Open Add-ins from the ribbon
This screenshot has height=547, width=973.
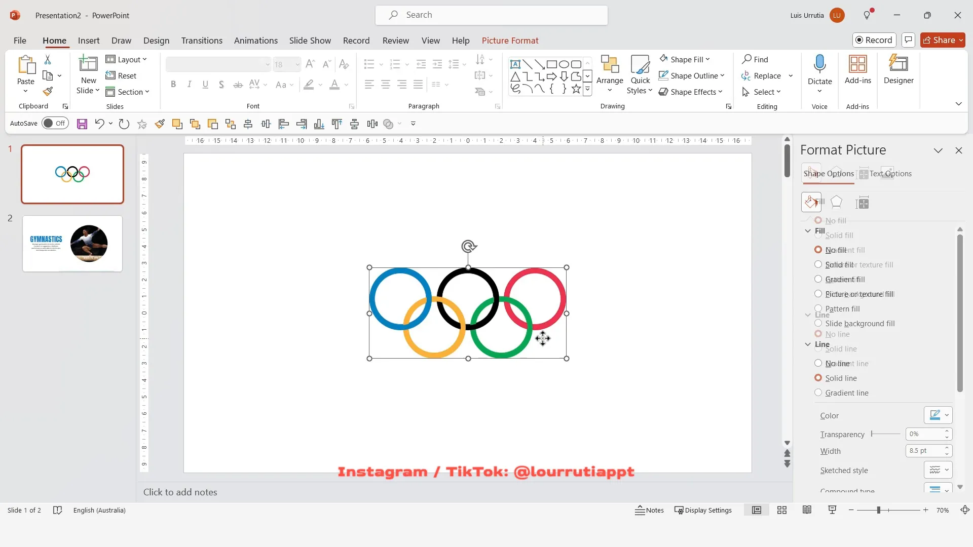(857, 70)
